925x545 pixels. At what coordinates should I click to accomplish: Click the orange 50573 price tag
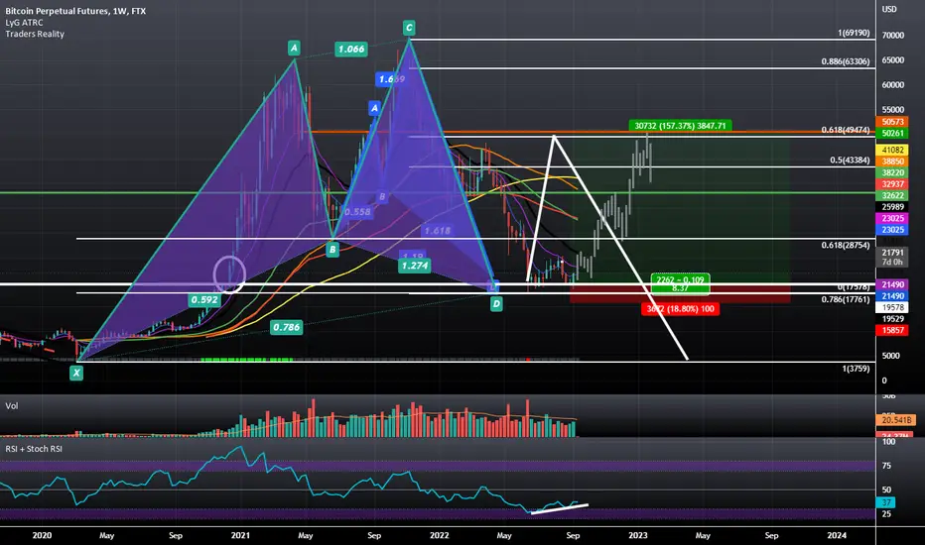892,121
